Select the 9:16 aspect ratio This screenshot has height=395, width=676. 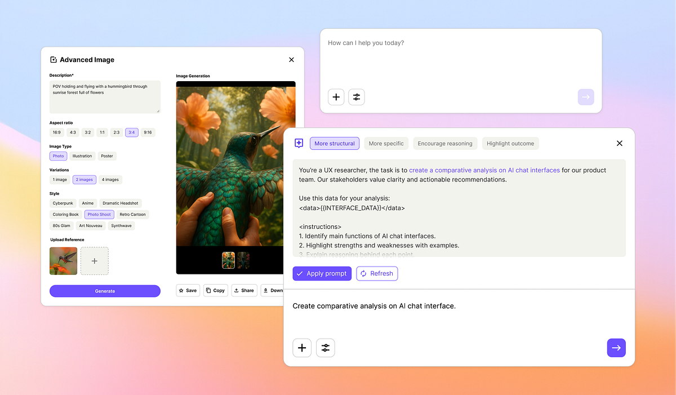148,132
